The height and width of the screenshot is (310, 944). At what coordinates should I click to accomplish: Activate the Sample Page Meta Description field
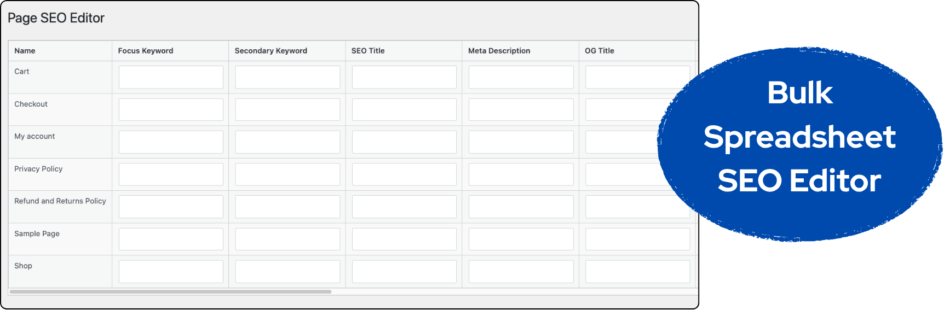click(x=521, y=239)
